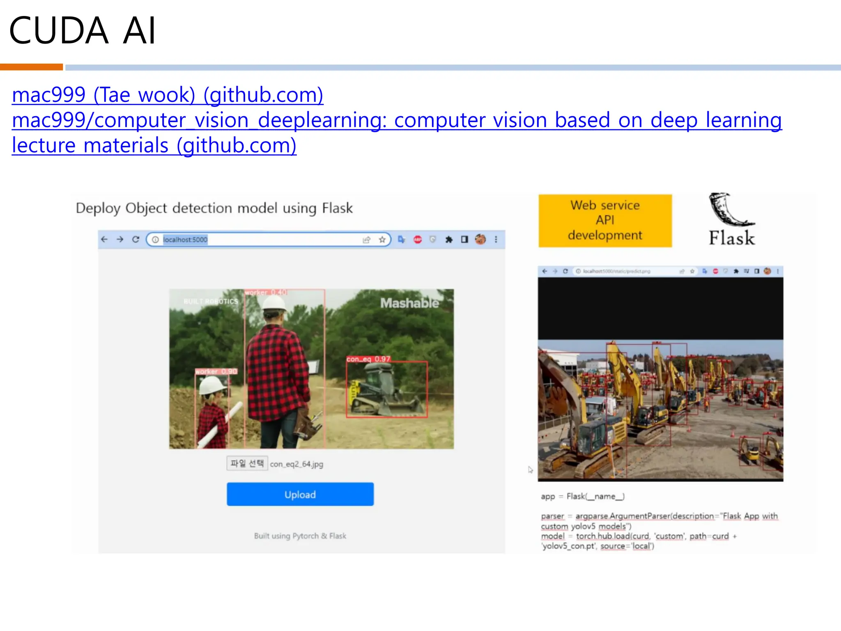
Task: Click the forward arrow in the localhost:5000 browser
Action: [120, 240]
